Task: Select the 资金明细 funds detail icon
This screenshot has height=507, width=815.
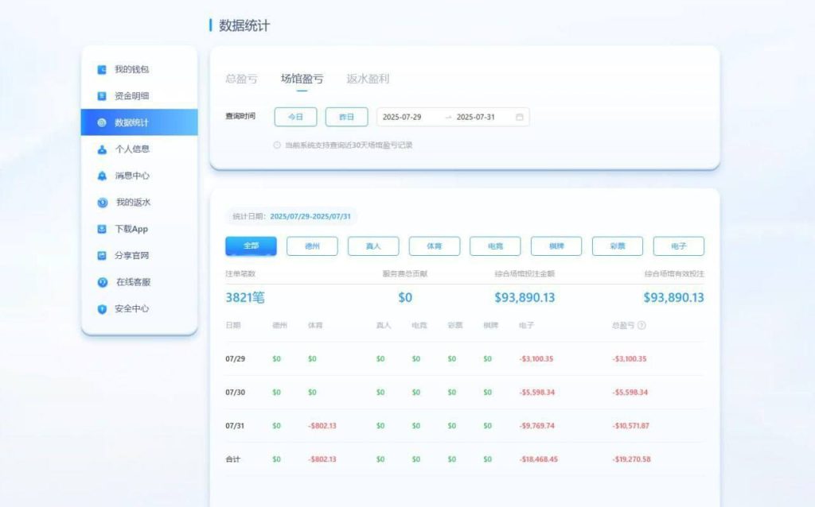Action: [x=102, y=96]
